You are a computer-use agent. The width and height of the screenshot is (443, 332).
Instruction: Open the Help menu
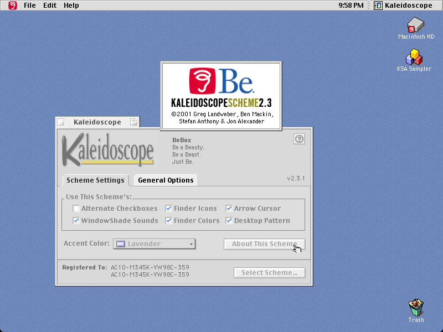click(71, 6)
